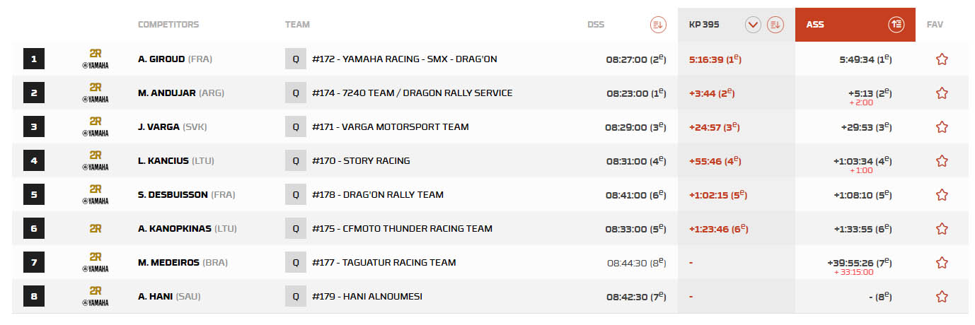This screenshot has width=975, height=325.
Task: Add A. Kanopkinas to favorites
Action: click(x=942, y=229)
